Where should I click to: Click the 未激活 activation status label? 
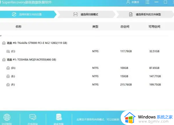tap(135, 2)
